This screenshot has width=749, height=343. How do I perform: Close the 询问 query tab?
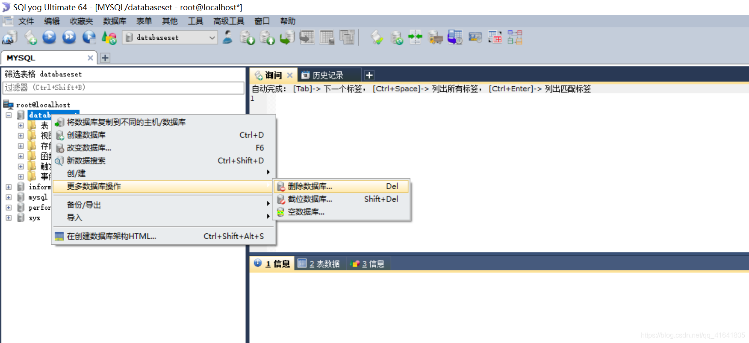coord(290,75)
